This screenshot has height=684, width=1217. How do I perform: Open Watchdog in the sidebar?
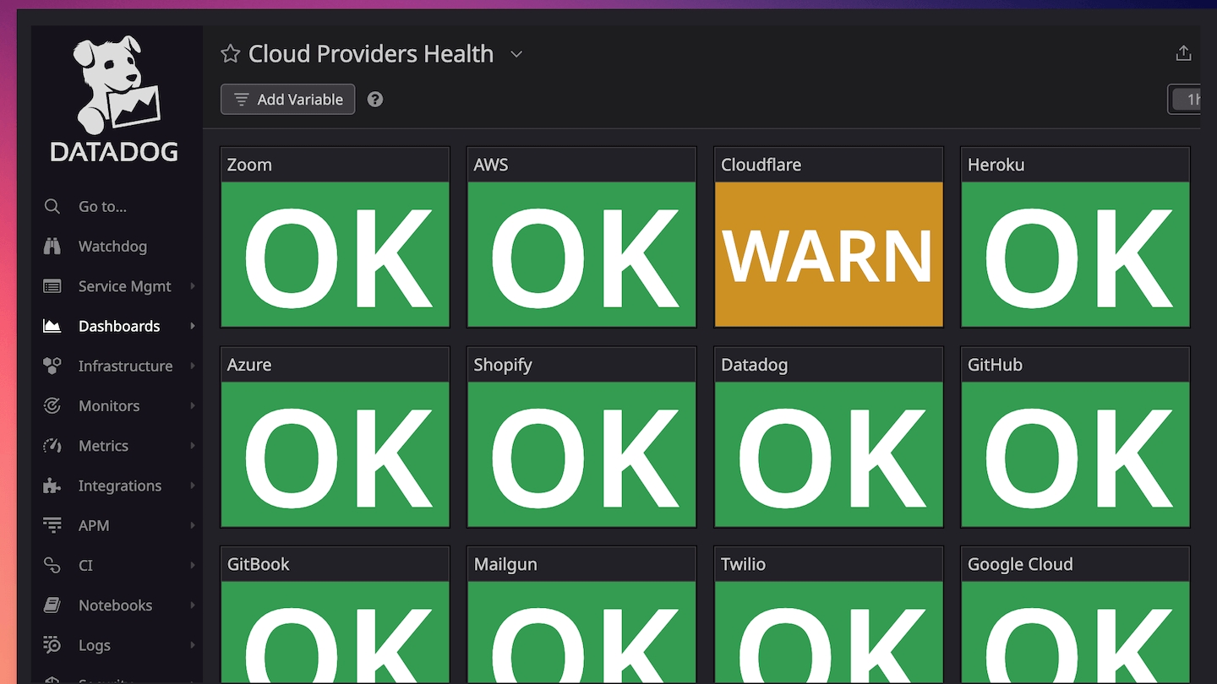coord(112,246)
